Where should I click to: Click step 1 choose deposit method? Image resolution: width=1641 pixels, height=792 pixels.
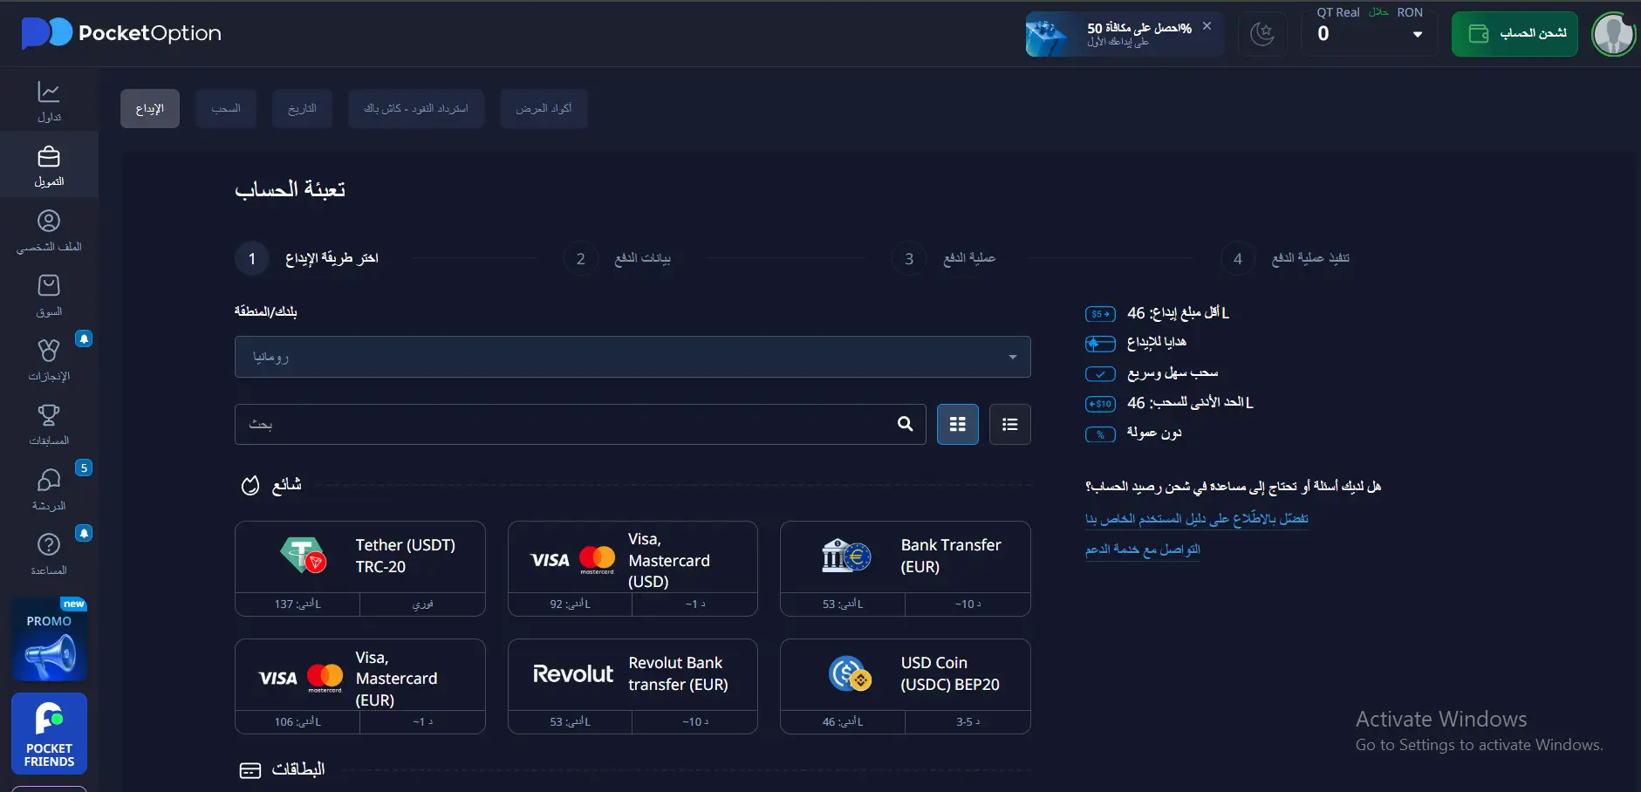click(307, 258)
